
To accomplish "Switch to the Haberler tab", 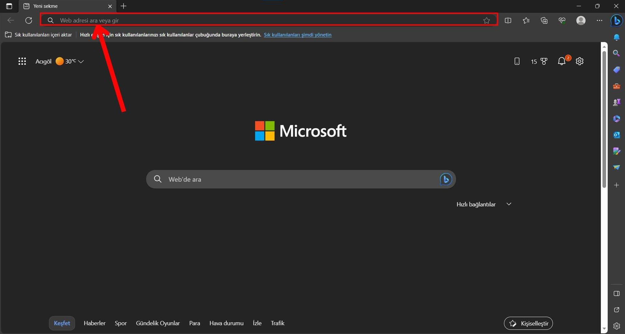I will tap(94, 323).
